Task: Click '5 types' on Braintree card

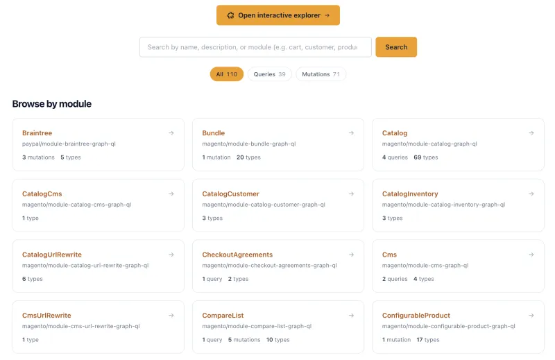Action: pos(71,157)
